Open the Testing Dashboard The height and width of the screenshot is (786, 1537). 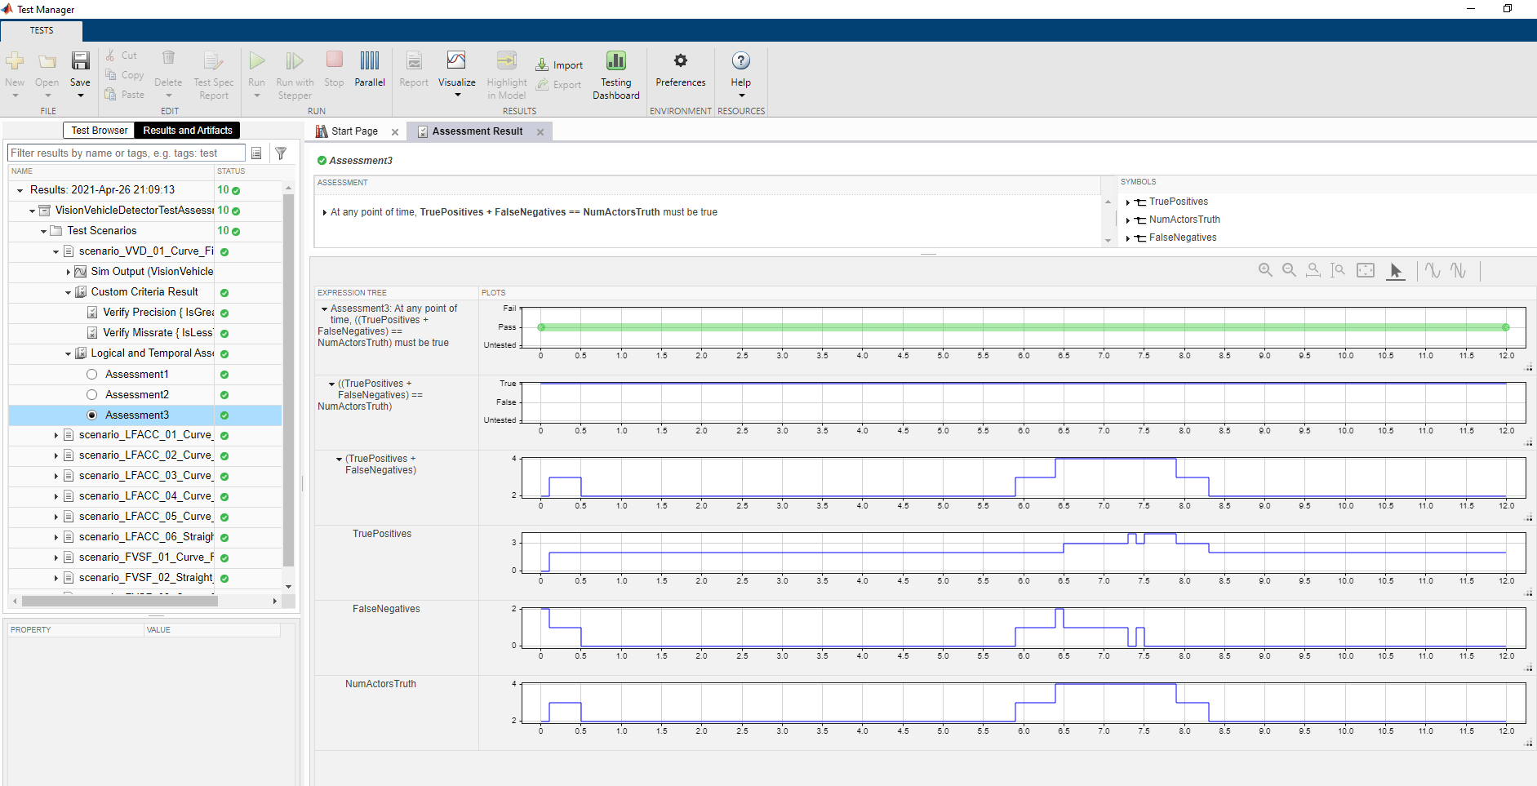615,61
